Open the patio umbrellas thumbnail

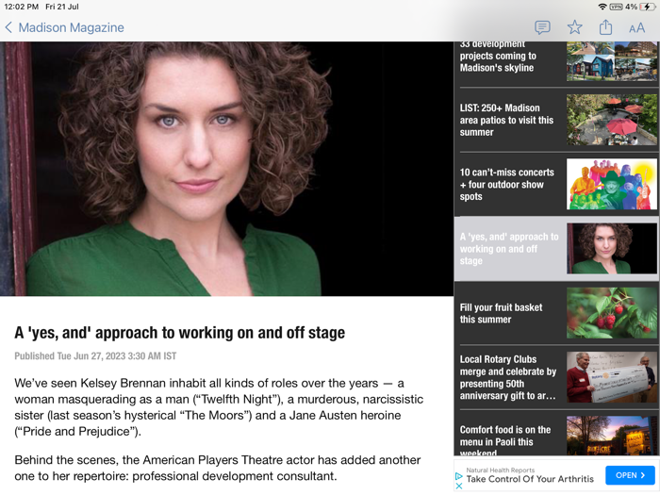612,120
